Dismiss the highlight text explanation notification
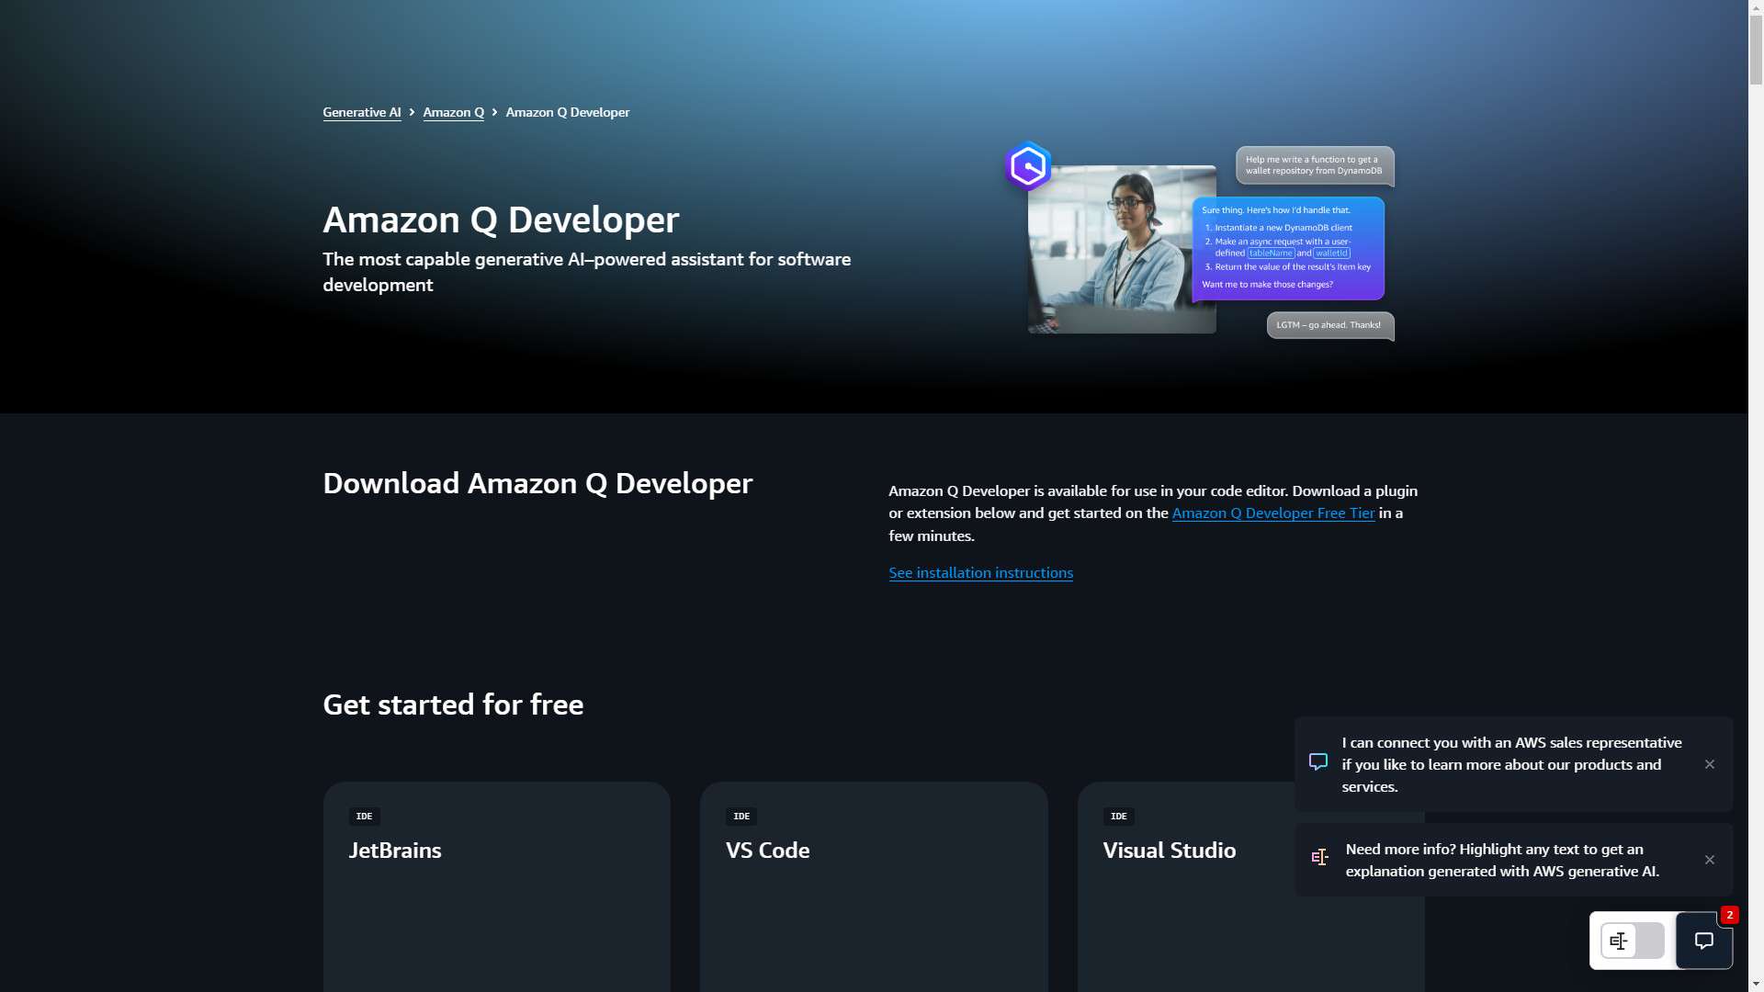Image resolution: width=1764 pixels, height=992 pixels. [1710, 860]
